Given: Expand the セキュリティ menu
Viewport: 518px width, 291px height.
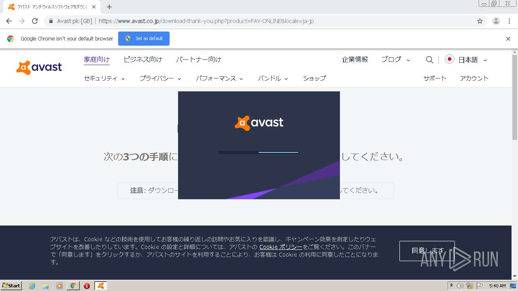Looking at the screenshot, I should [x=104, y=78].
